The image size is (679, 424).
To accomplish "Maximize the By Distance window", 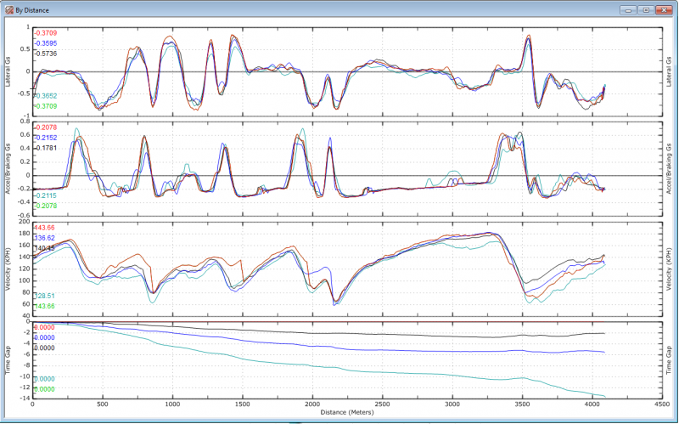I will tap(646, 9).
